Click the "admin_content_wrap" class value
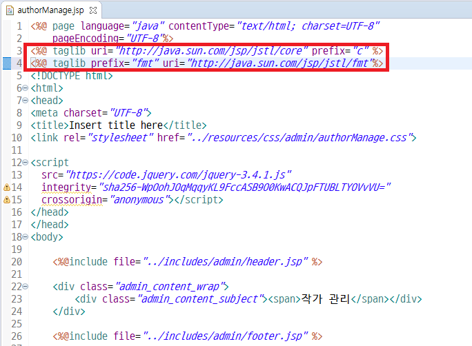Image resolution: width=472 pixels, height=346 pixels. coord(170,287)
